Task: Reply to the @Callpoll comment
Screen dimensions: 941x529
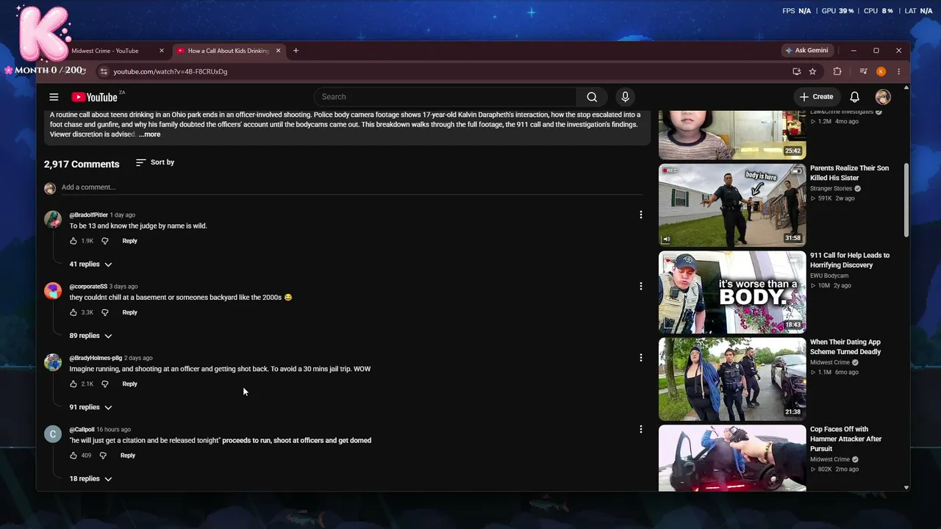Action: tap(128, 456)
